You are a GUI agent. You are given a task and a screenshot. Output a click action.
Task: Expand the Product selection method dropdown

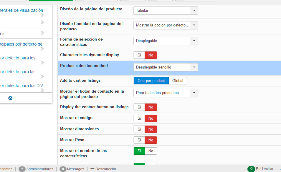[166, 67]
